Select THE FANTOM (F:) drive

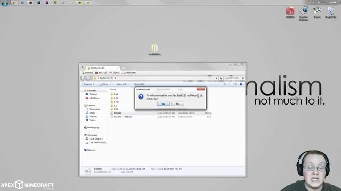click(x=96, y=143)
